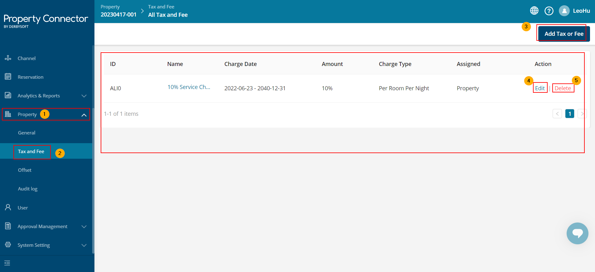This screenshot has width=595, height=272.
Task: Click the ID column header
Action: [x=113, y=64]
